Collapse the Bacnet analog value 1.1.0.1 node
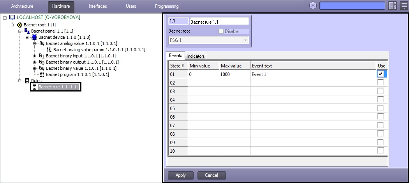This screenshot has height=183, width=409. pos(35,43)
